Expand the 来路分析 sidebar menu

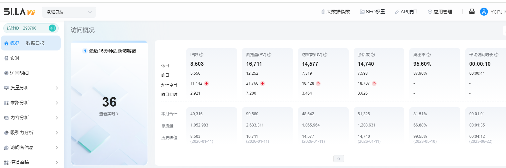(x=31, y=103)
